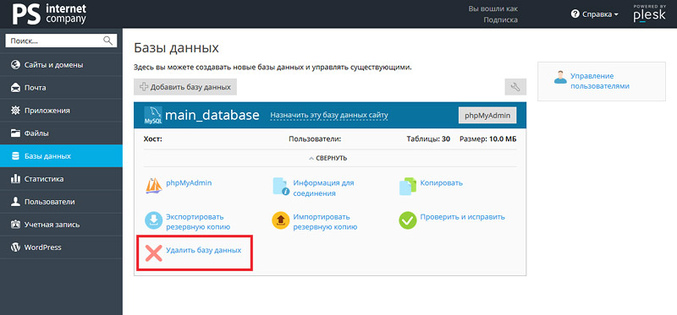Click the search magnifier icon
Screen dimensions: 677x315
click(x=107, y=41)
